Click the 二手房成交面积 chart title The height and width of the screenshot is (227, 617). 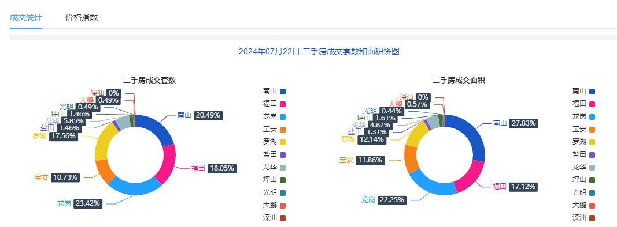coord(459,80)
